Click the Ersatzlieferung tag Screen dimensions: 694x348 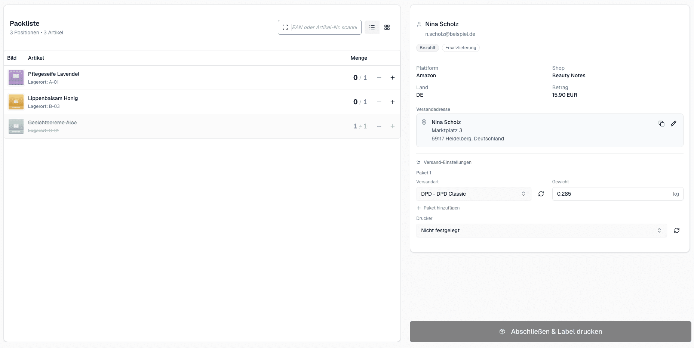[461, 48]
